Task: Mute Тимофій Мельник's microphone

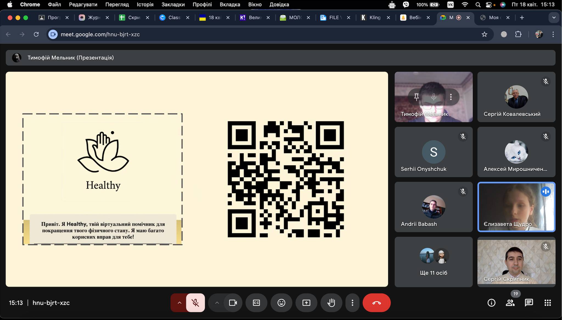Action: tap(434, 97)
